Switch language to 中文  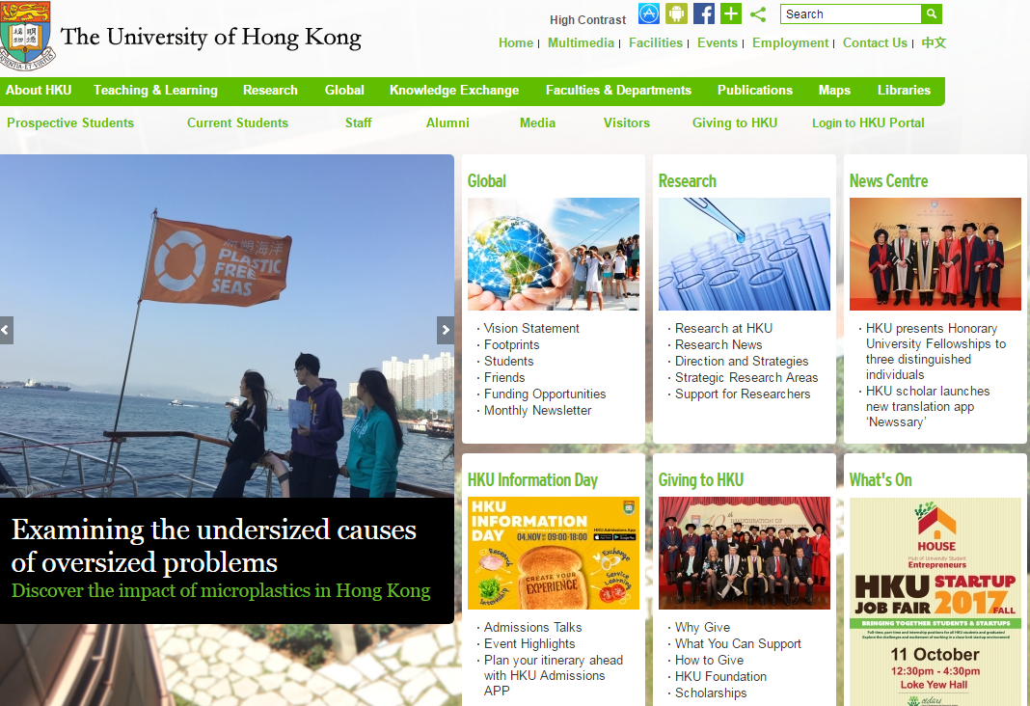coord(934,42)
